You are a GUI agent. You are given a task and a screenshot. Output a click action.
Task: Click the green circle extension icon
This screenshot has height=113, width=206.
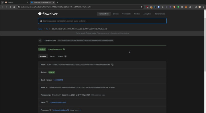pos(178,7)
